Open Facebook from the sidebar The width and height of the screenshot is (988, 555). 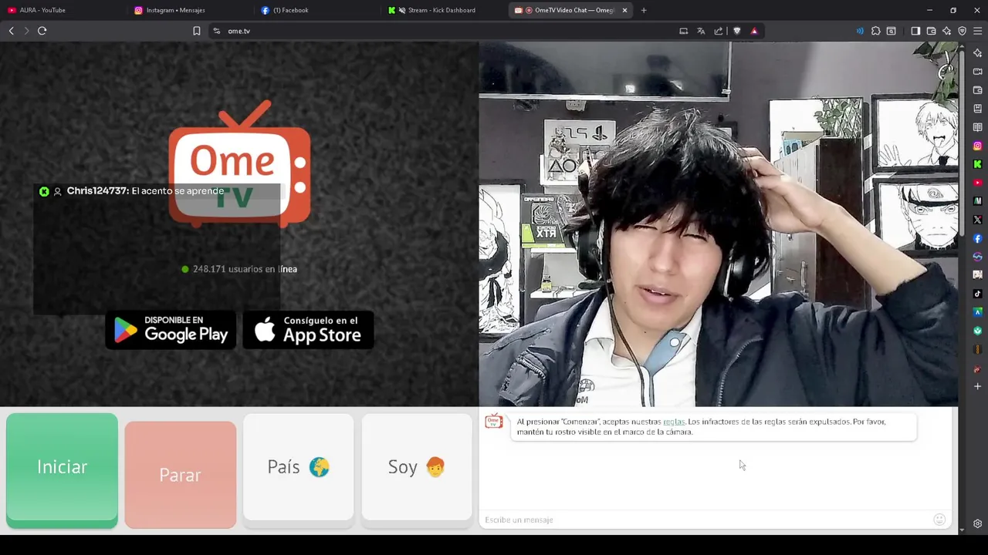(977, 238)
